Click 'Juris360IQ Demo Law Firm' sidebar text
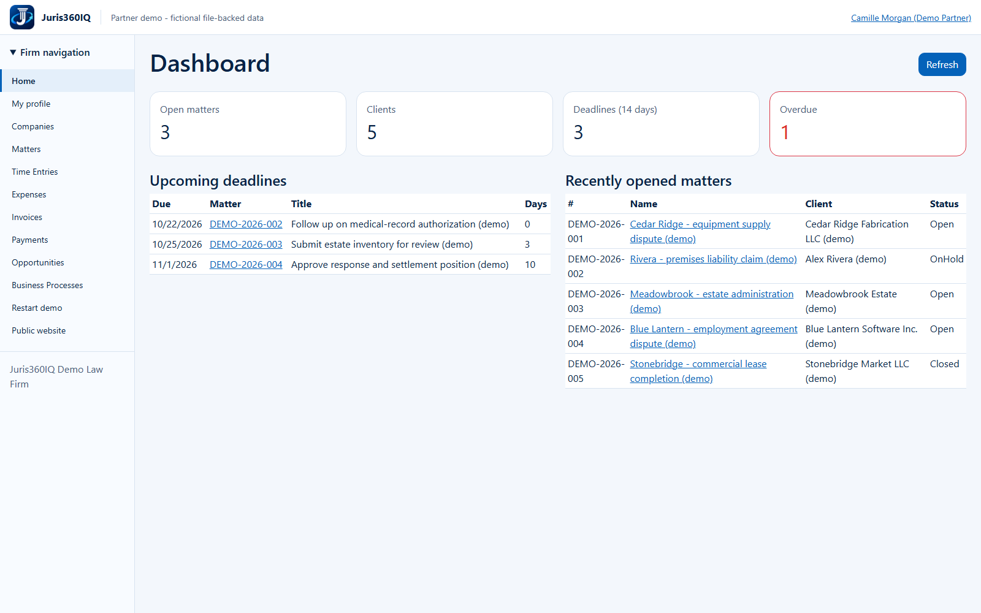The width and height of the screenshot is (981, 613). 56,377
